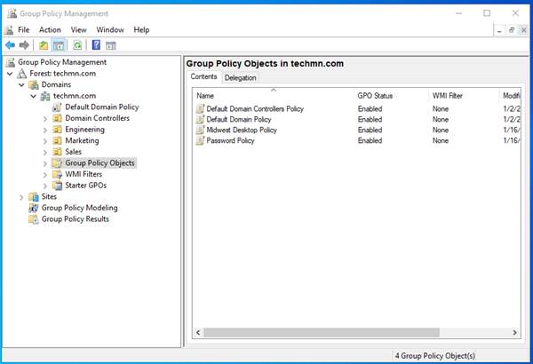The height and width of the screenshot is (364, 533).
Task: Expand the Engineering OU
Action: (x=45, y=131)
